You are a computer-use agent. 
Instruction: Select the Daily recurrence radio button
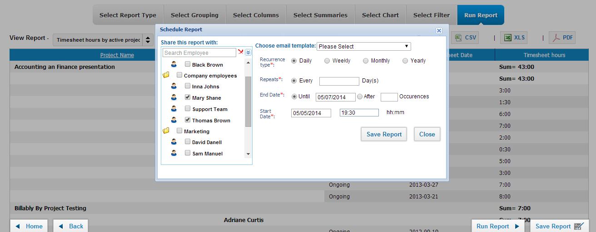pyautogui.click(x=294, y=61)
